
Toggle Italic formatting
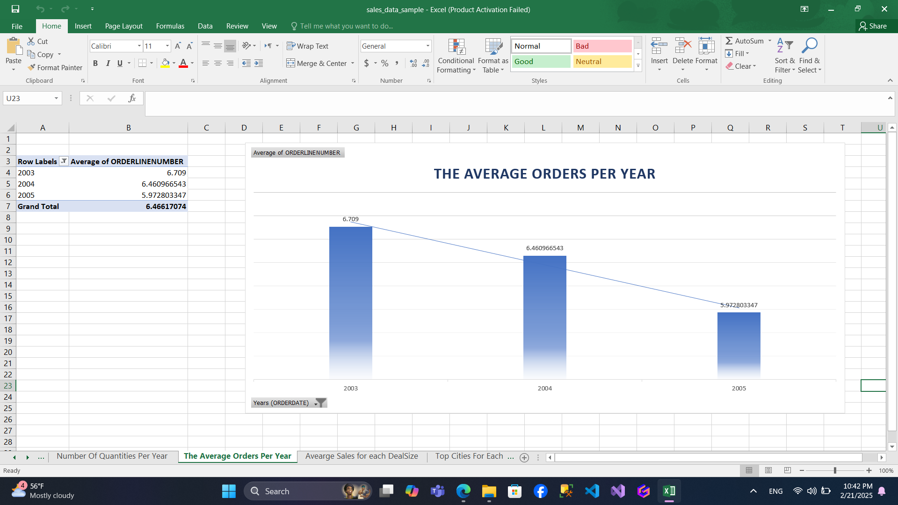pos(108,63)
